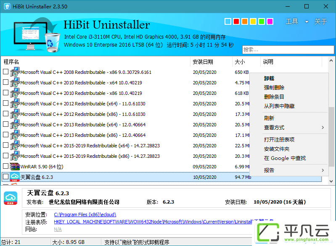336x246 pixels.
Task: Select the red theme color
Action: tap(236, 21)
